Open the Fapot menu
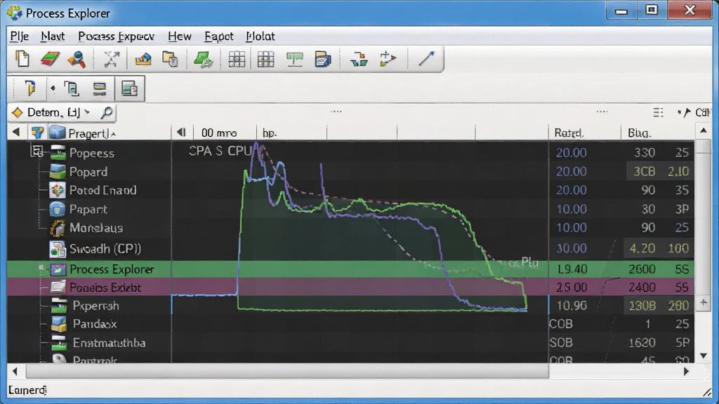The height and width of the screenshot is (404, 719). click(x=219, y=36)
